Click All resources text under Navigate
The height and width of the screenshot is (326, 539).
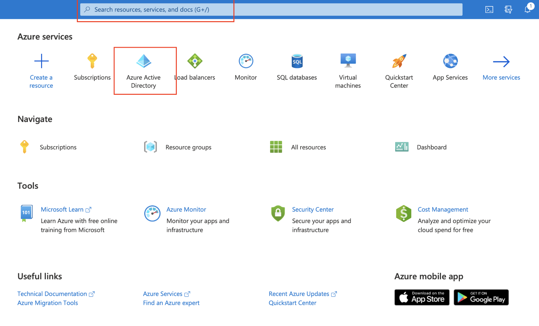click(x=309, y=147)
